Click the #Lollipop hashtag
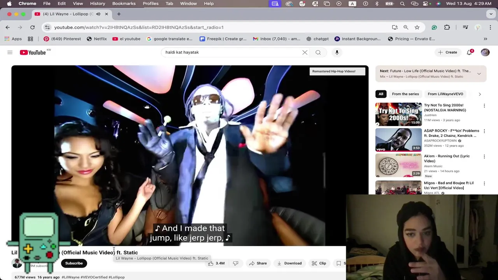The width and height of the screenshot is (498, 280). pyautogui.click(x=116, y=277)
